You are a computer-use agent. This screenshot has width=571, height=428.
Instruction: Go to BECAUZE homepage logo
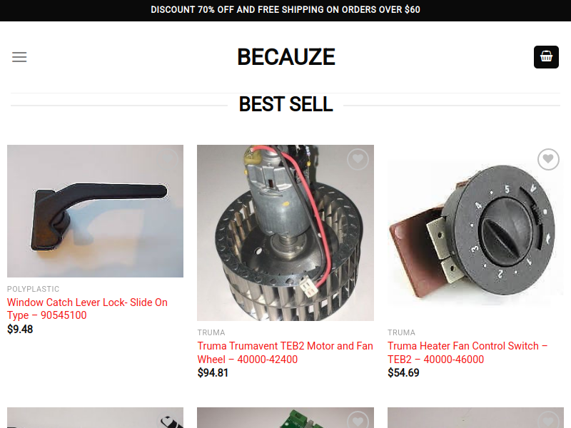pyautogui.click(x=286, y=57)
